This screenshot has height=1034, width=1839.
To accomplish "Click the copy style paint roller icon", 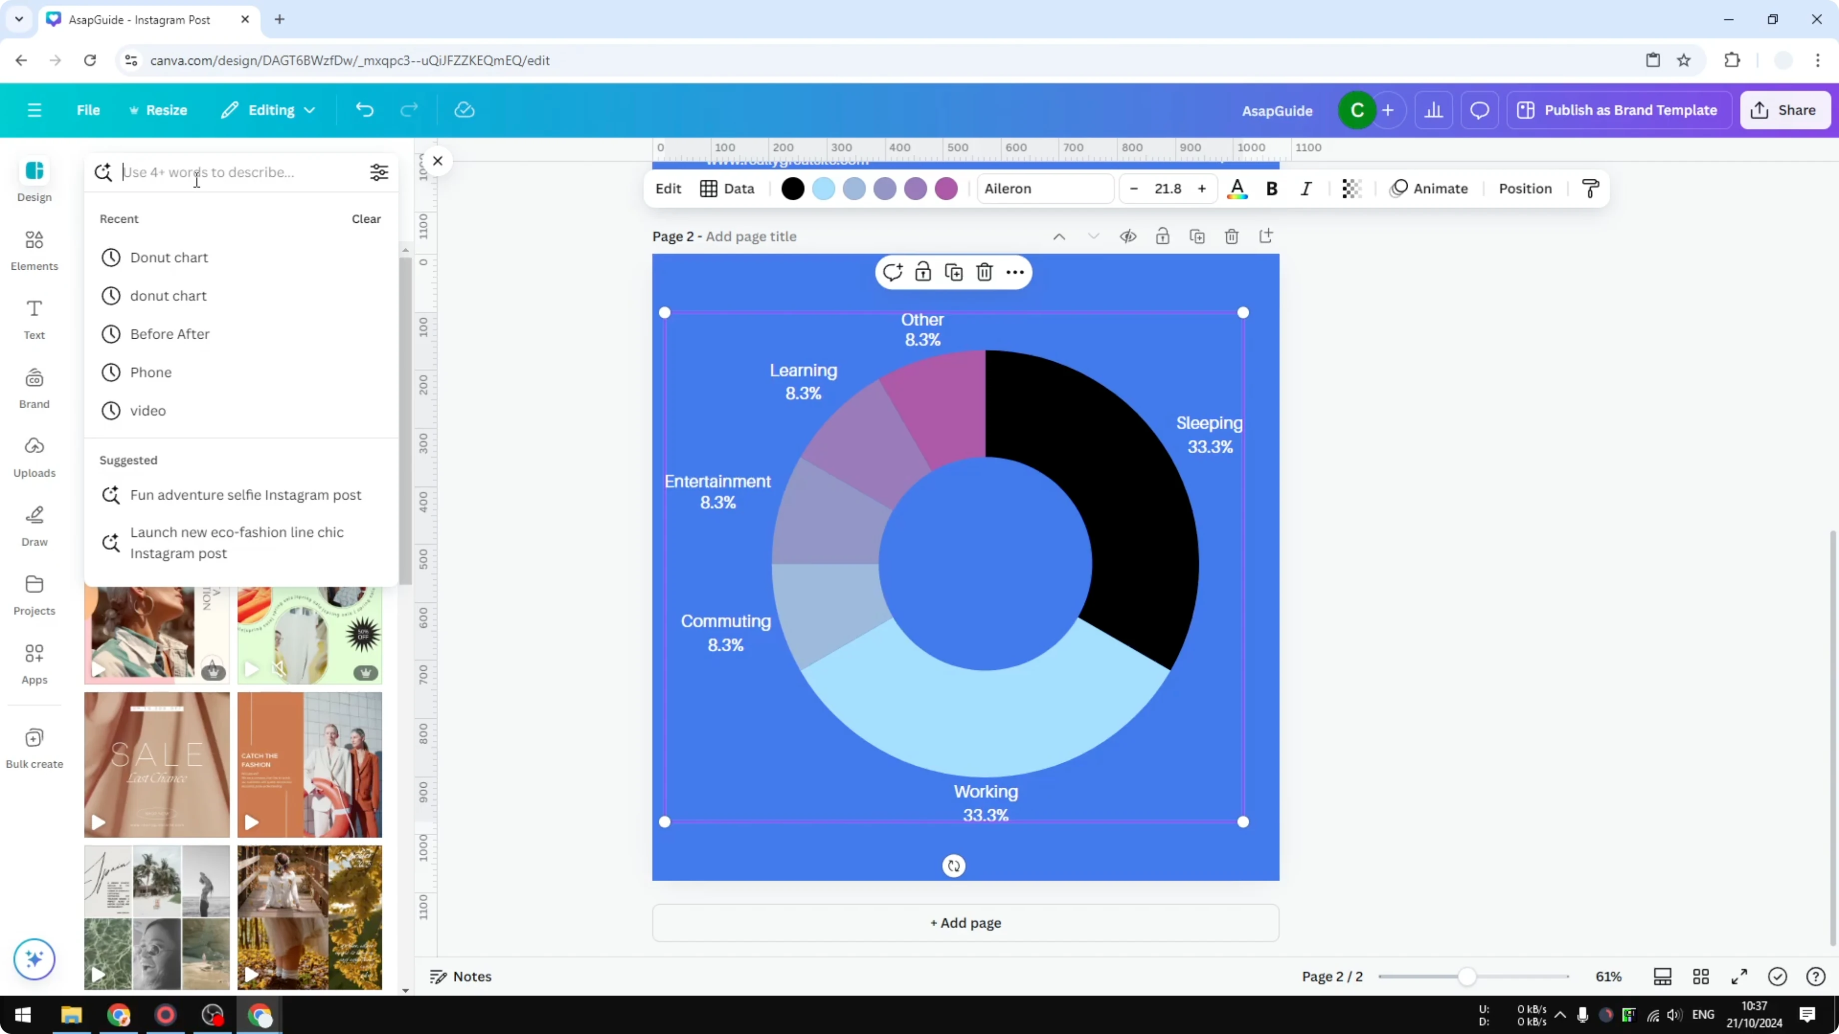I will pyautogui.click(x=1591, y=188).
